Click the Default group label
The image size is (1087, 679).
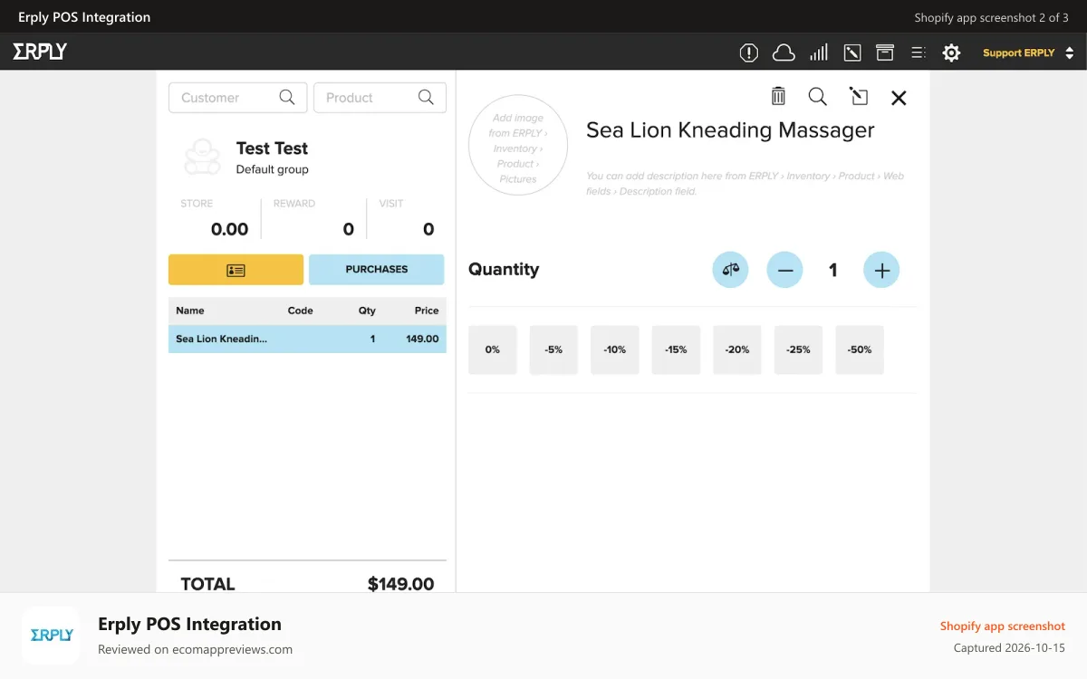(272, 169)
